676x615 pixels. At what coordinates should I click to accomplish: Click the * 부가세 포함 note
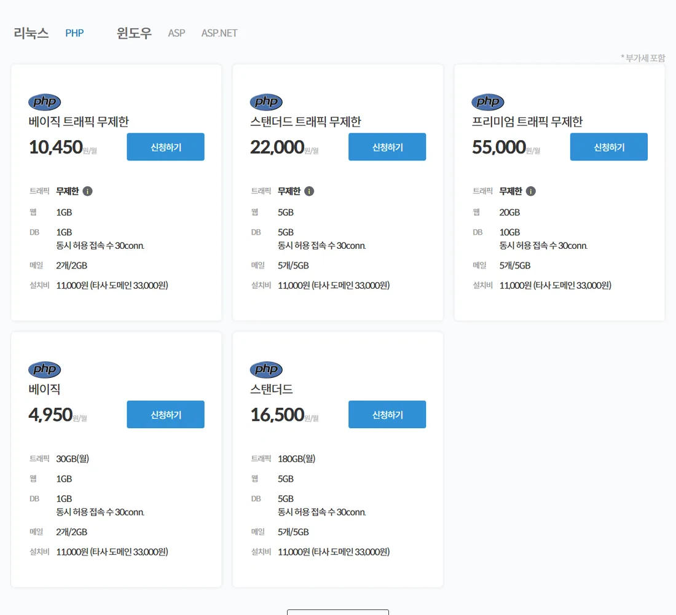(x=643, y=58)
